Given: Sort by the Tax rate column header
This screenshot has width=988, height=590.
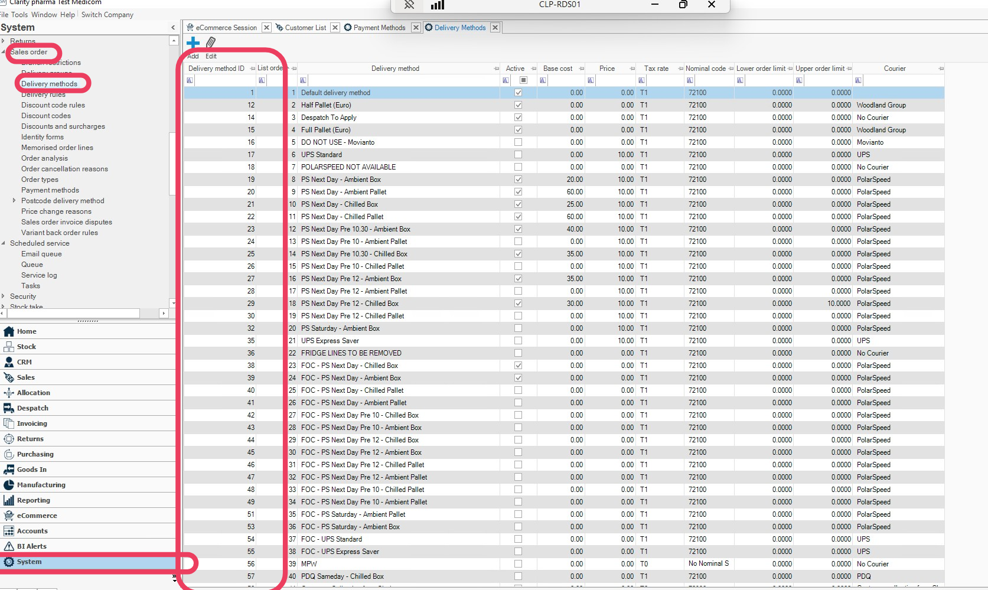Looking at the screenshot, I should [x=656, y=69].
